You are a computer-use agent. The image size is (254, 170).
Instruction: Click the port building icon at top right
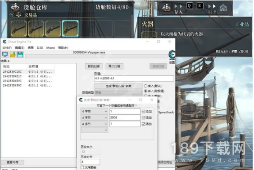223,8
